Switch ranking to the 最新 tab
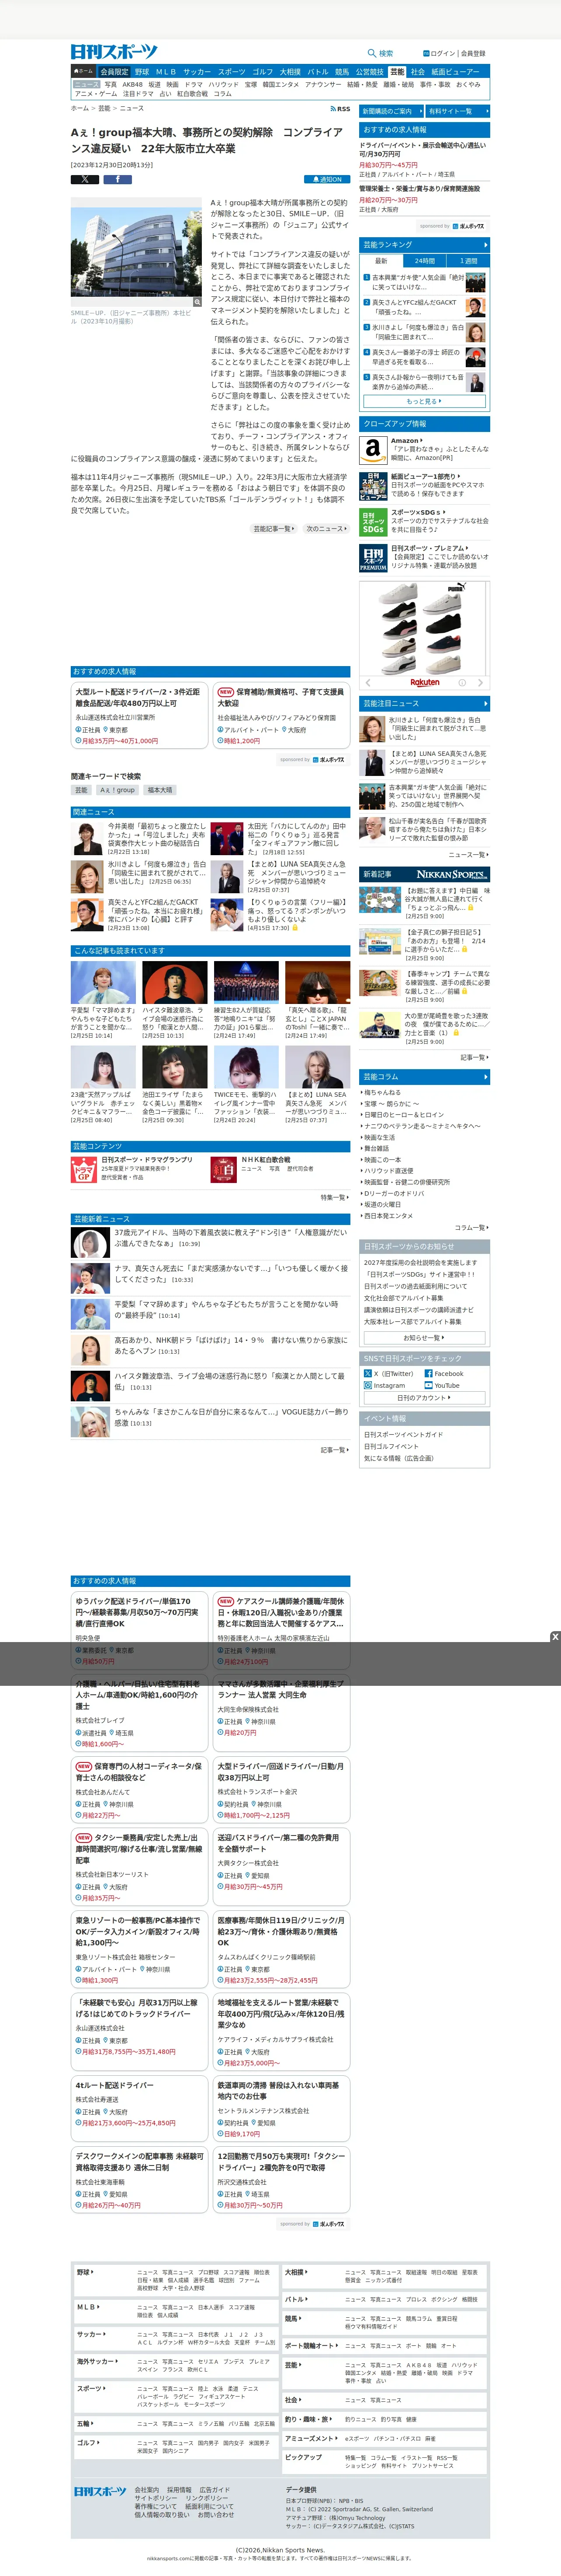 [381, 261]
